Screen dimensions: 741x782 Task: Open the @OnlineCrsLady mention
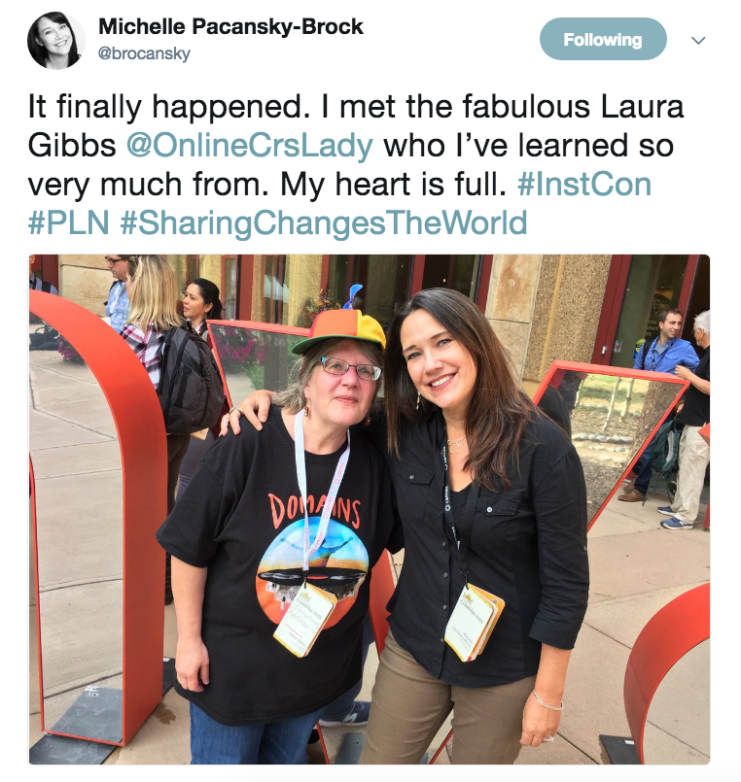pos(250,146)
